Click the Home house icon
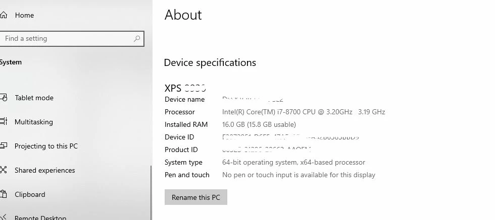The image size is (495, 220). point(3,15)
